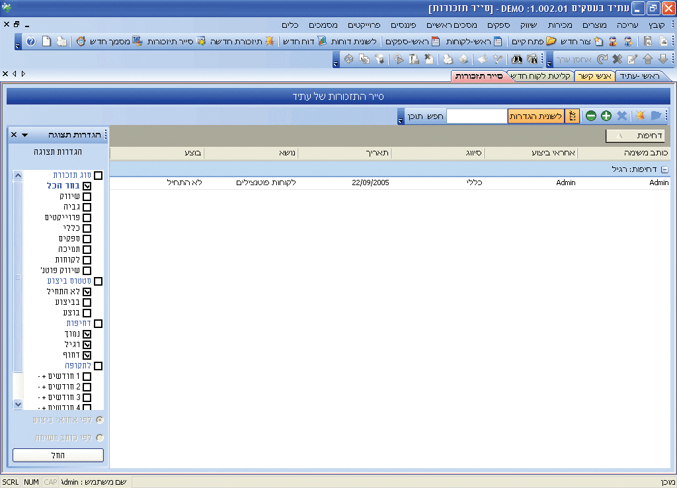
Task: Select the לפי אחראי ביצוע radio button
Action: pyautogui.click(x=100, y=420)
